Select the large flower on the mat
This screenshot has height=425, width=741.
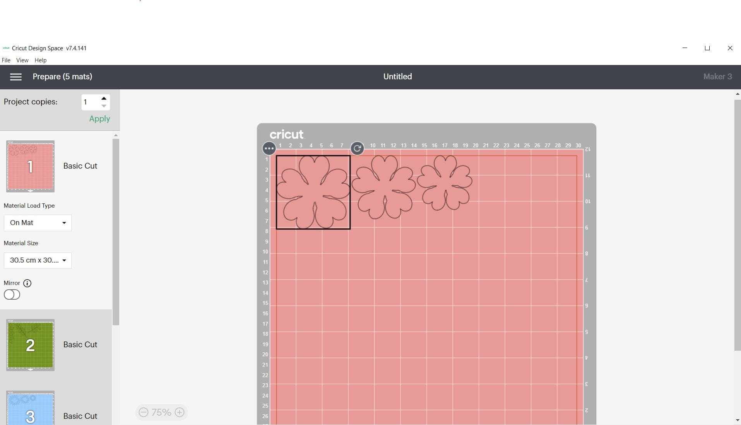[313, 192]
